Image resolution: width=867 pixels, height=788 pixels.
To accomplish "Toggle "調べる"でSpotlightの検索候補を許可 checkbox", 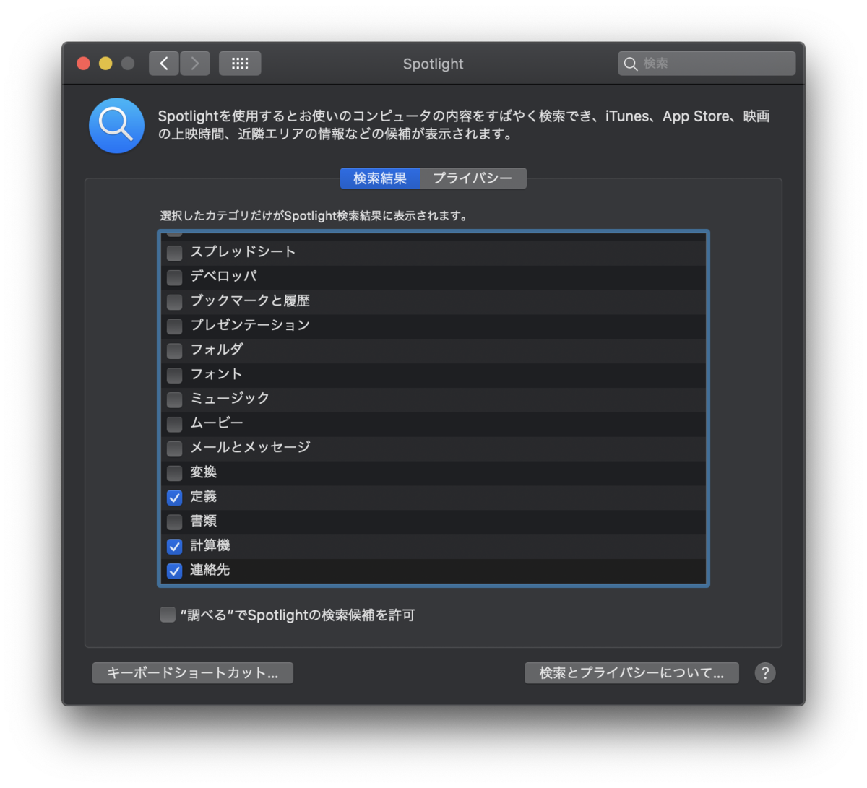I will coord(168,615).
